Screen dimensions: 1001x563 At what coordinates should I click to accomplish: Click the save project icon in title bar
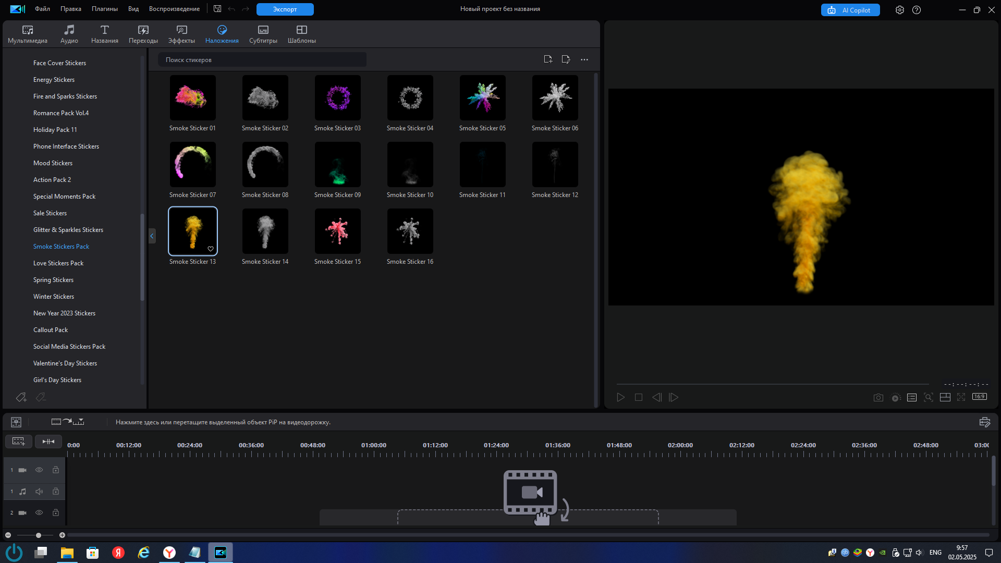pyautogui.click(x=217, y=9)
